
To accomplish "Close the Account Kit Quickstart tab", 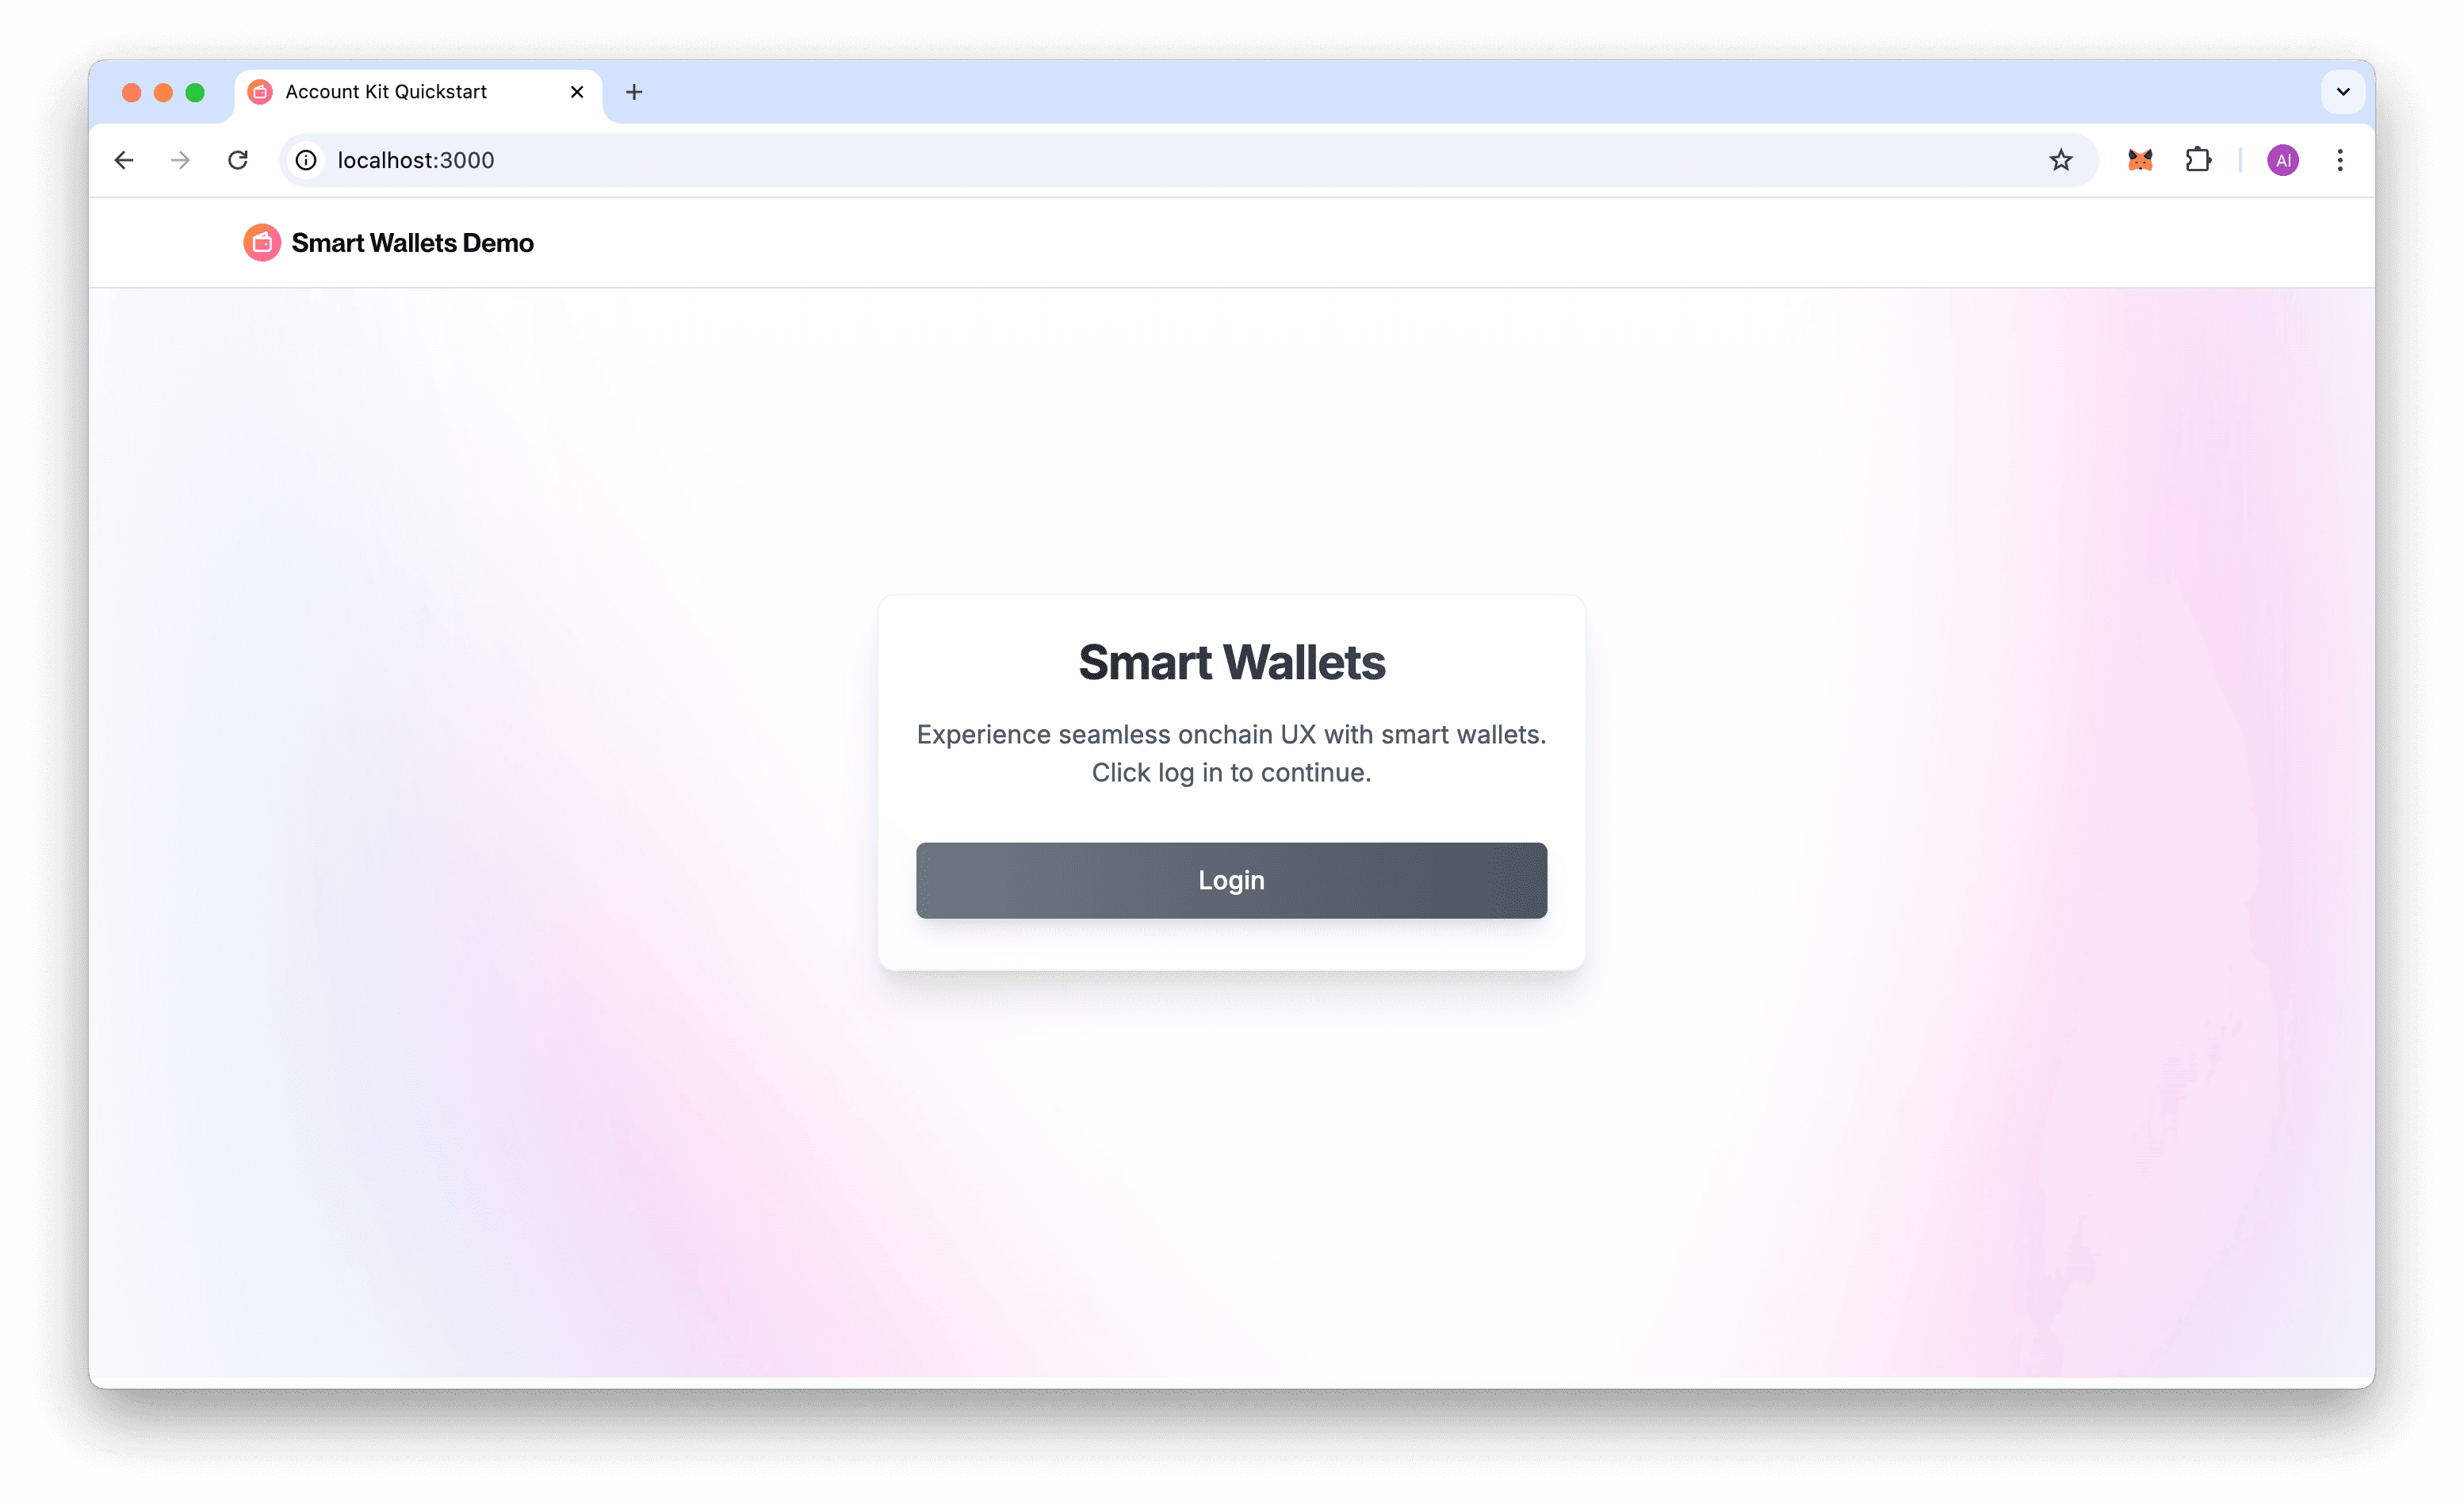I will point(577,92).
